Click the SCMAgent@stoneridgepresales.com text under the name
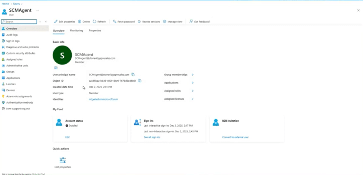Screen dimensions: 363x177 pyautogui.click(x=95, y=58)
